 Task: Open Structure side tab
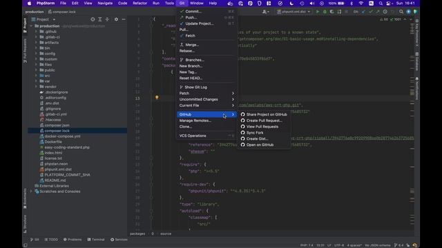pyautogui.click(x=25, y=224)
